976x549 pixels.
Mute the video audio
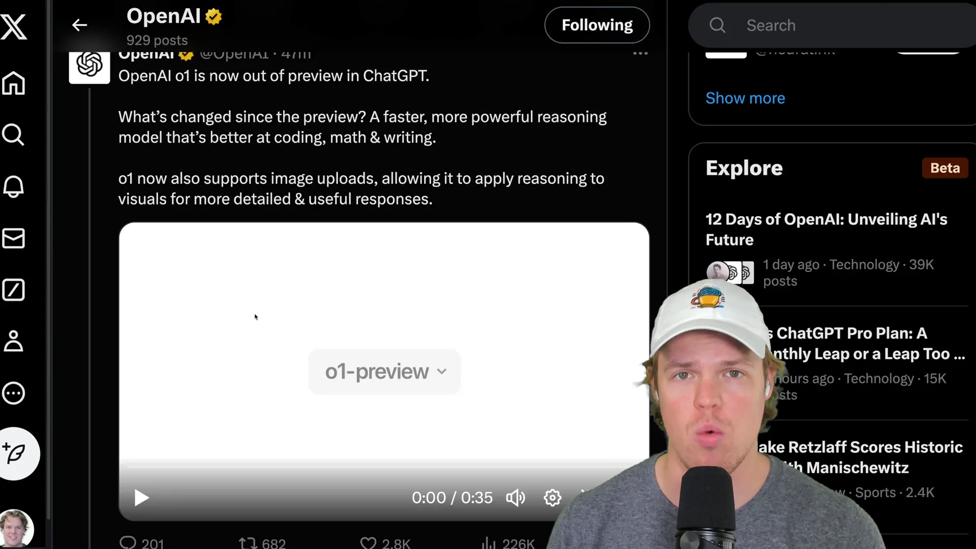[516, 497]
